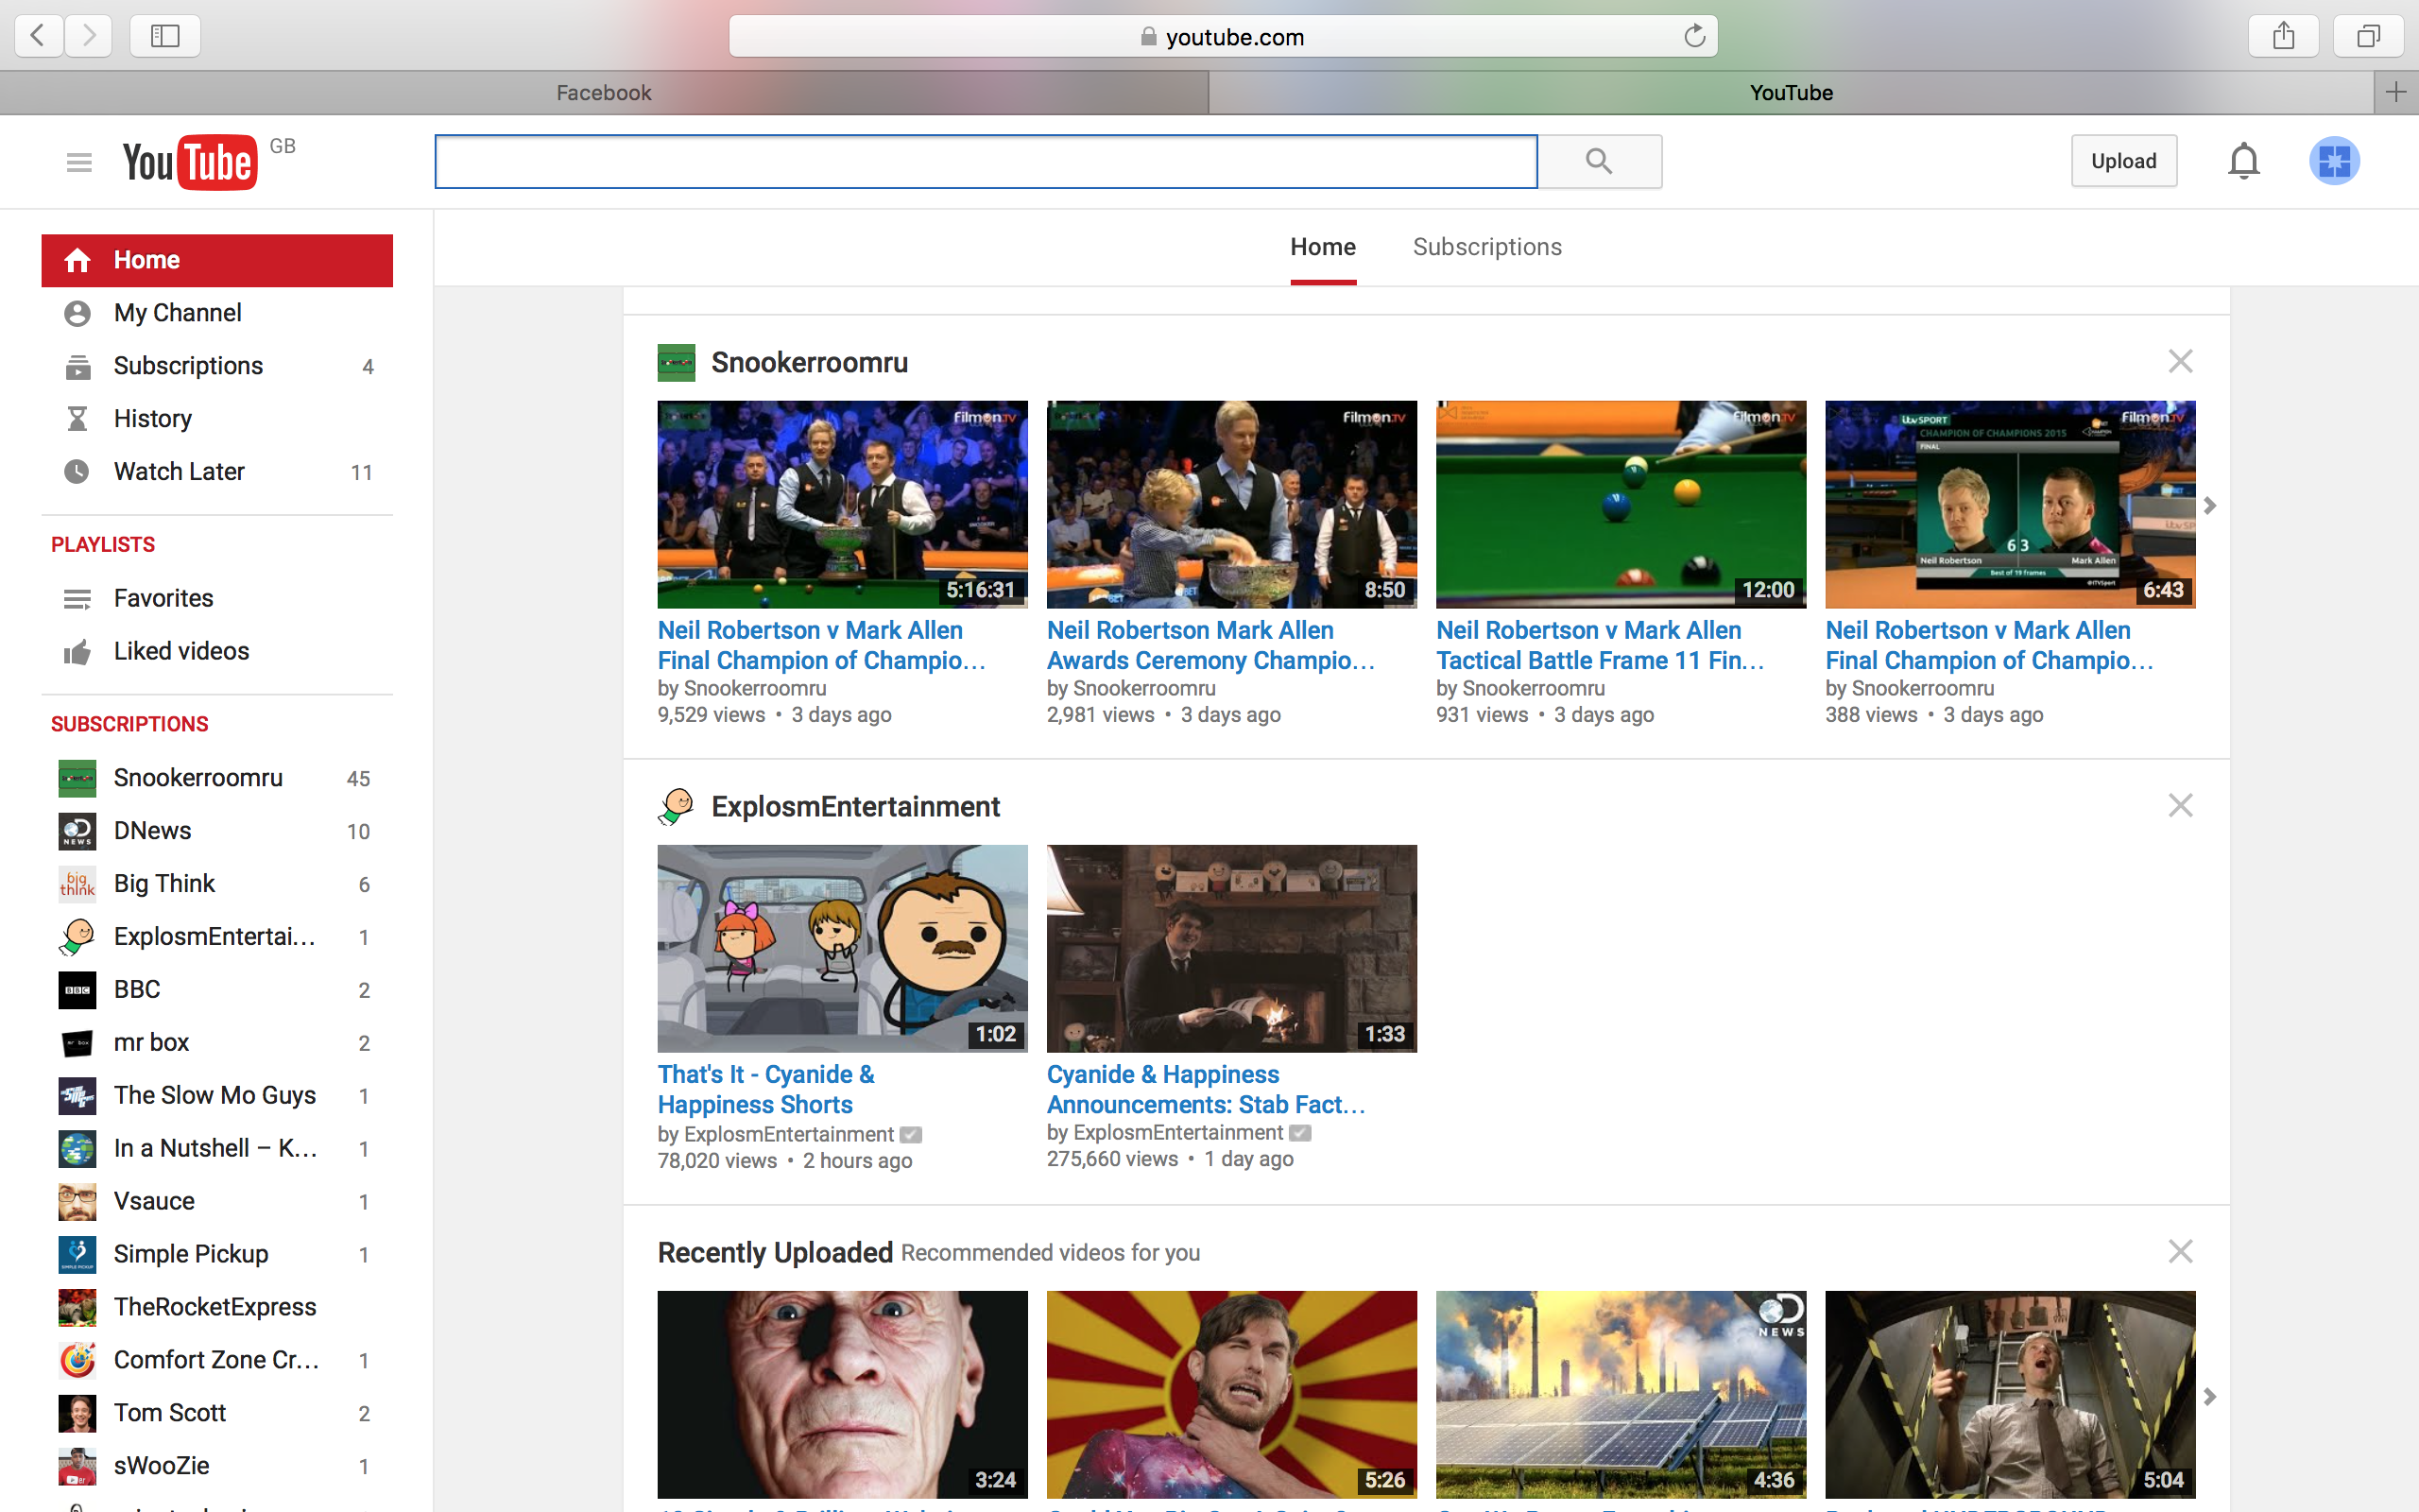This screenshot has height=1512, width=2419.
Task: Open DNews subscription in sidebar
Action: (217, 831)
